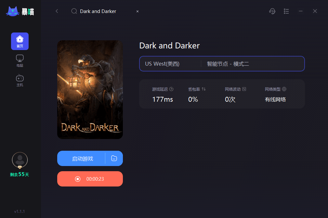Click the back arrow beside search bar

[57, 11]
